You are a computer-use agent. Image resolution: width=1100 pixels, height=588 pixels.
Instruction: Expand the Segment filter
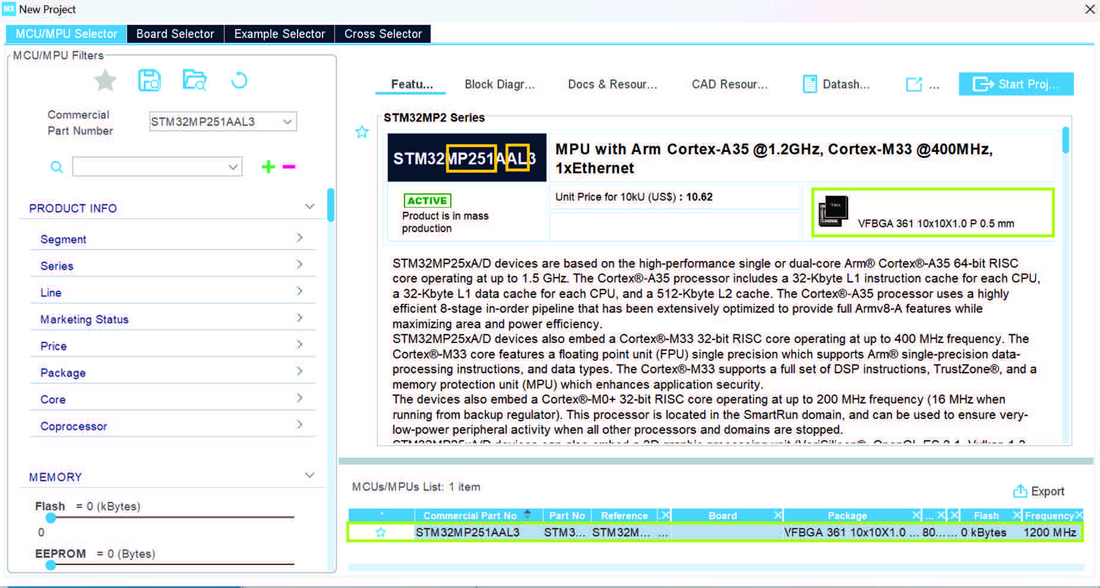coord(299,238)
